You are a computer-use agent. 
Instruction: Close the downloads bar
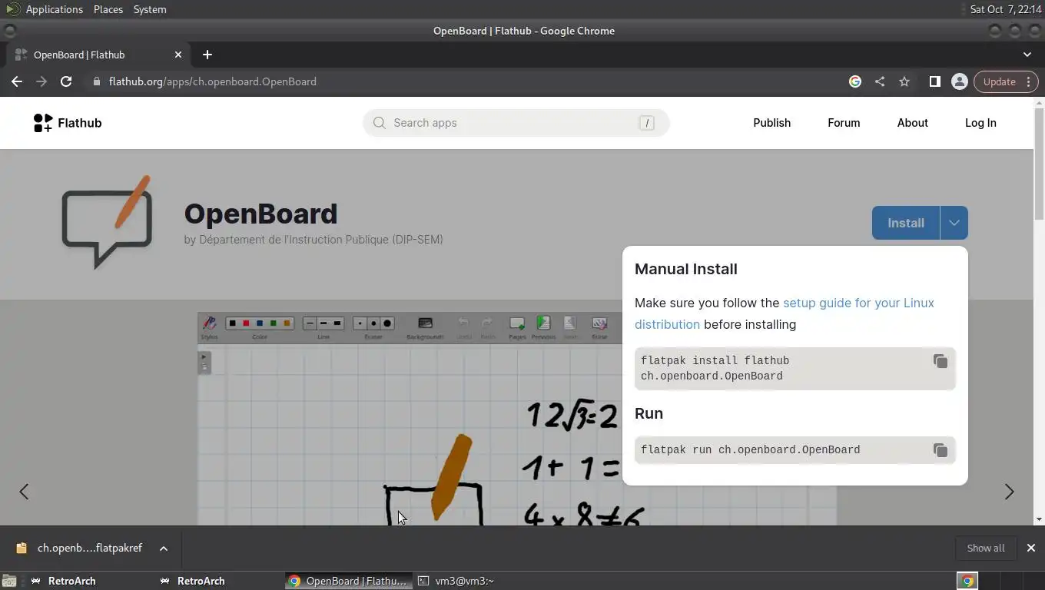(1030, 548)
